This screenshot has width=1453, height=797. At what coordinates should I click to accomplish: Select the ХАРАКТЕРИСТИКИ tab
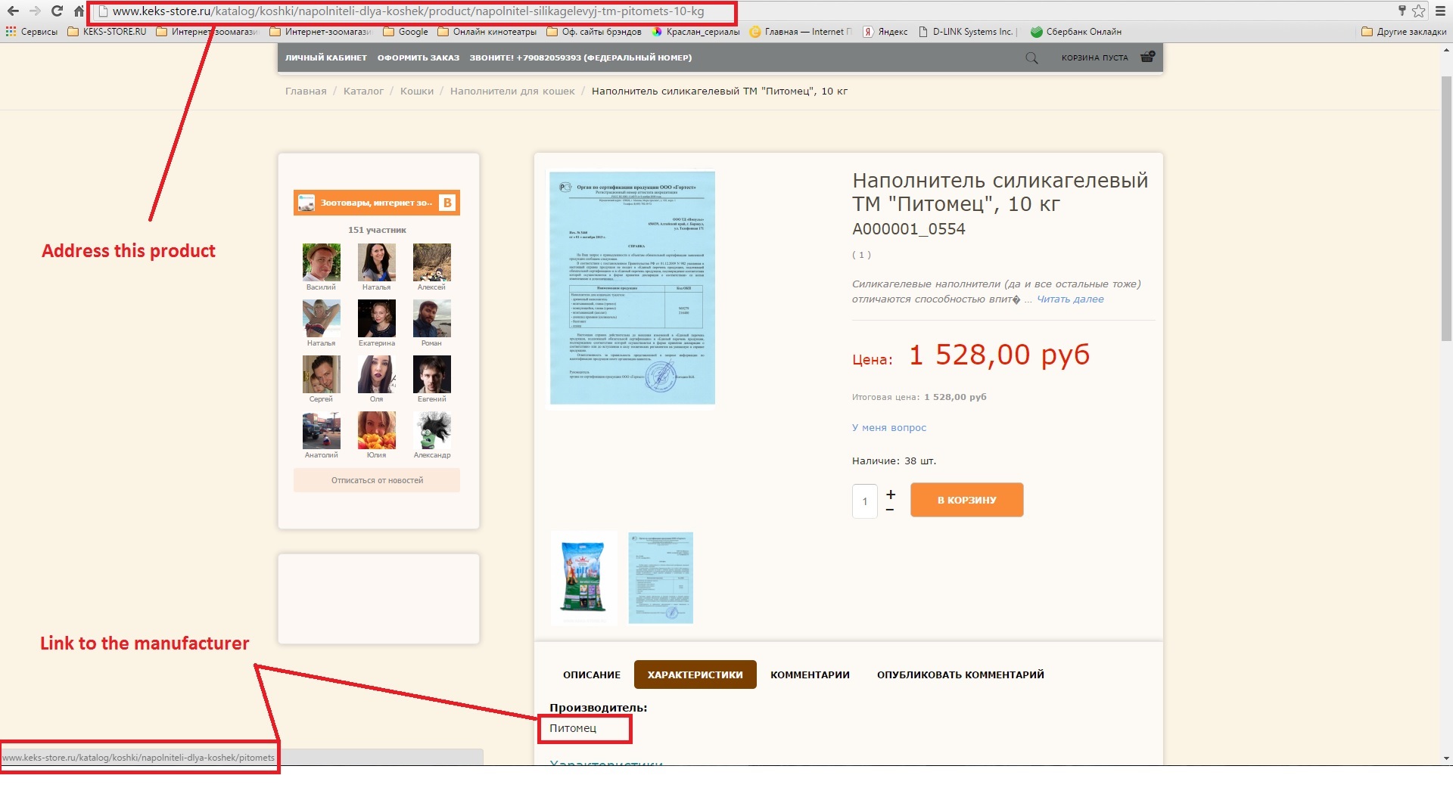pos(695,675)
